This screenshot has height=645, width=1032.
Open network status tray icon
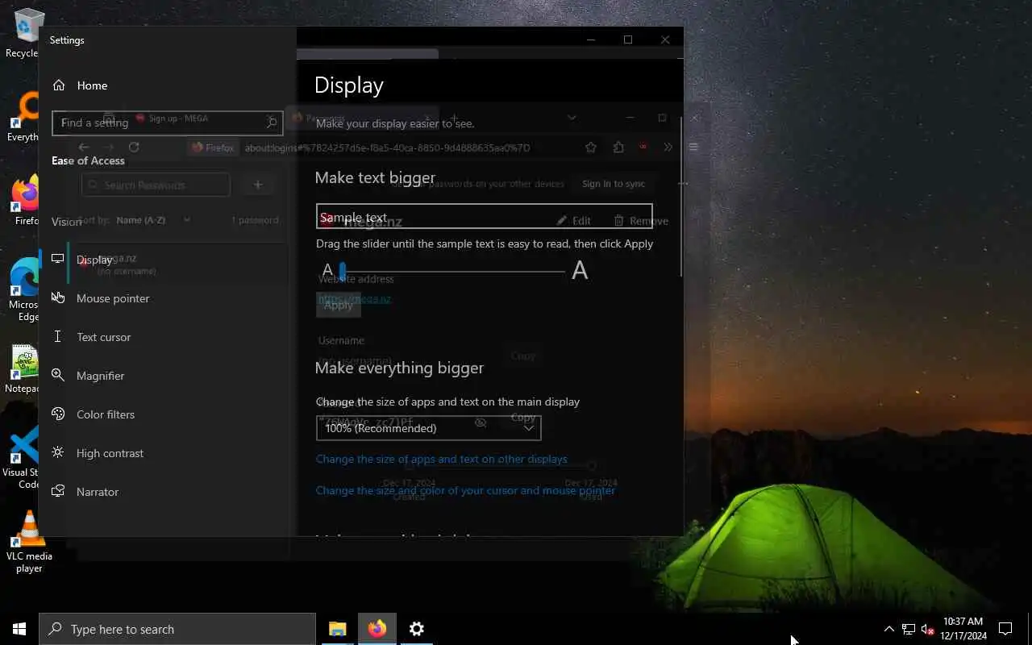click(909, 629)
